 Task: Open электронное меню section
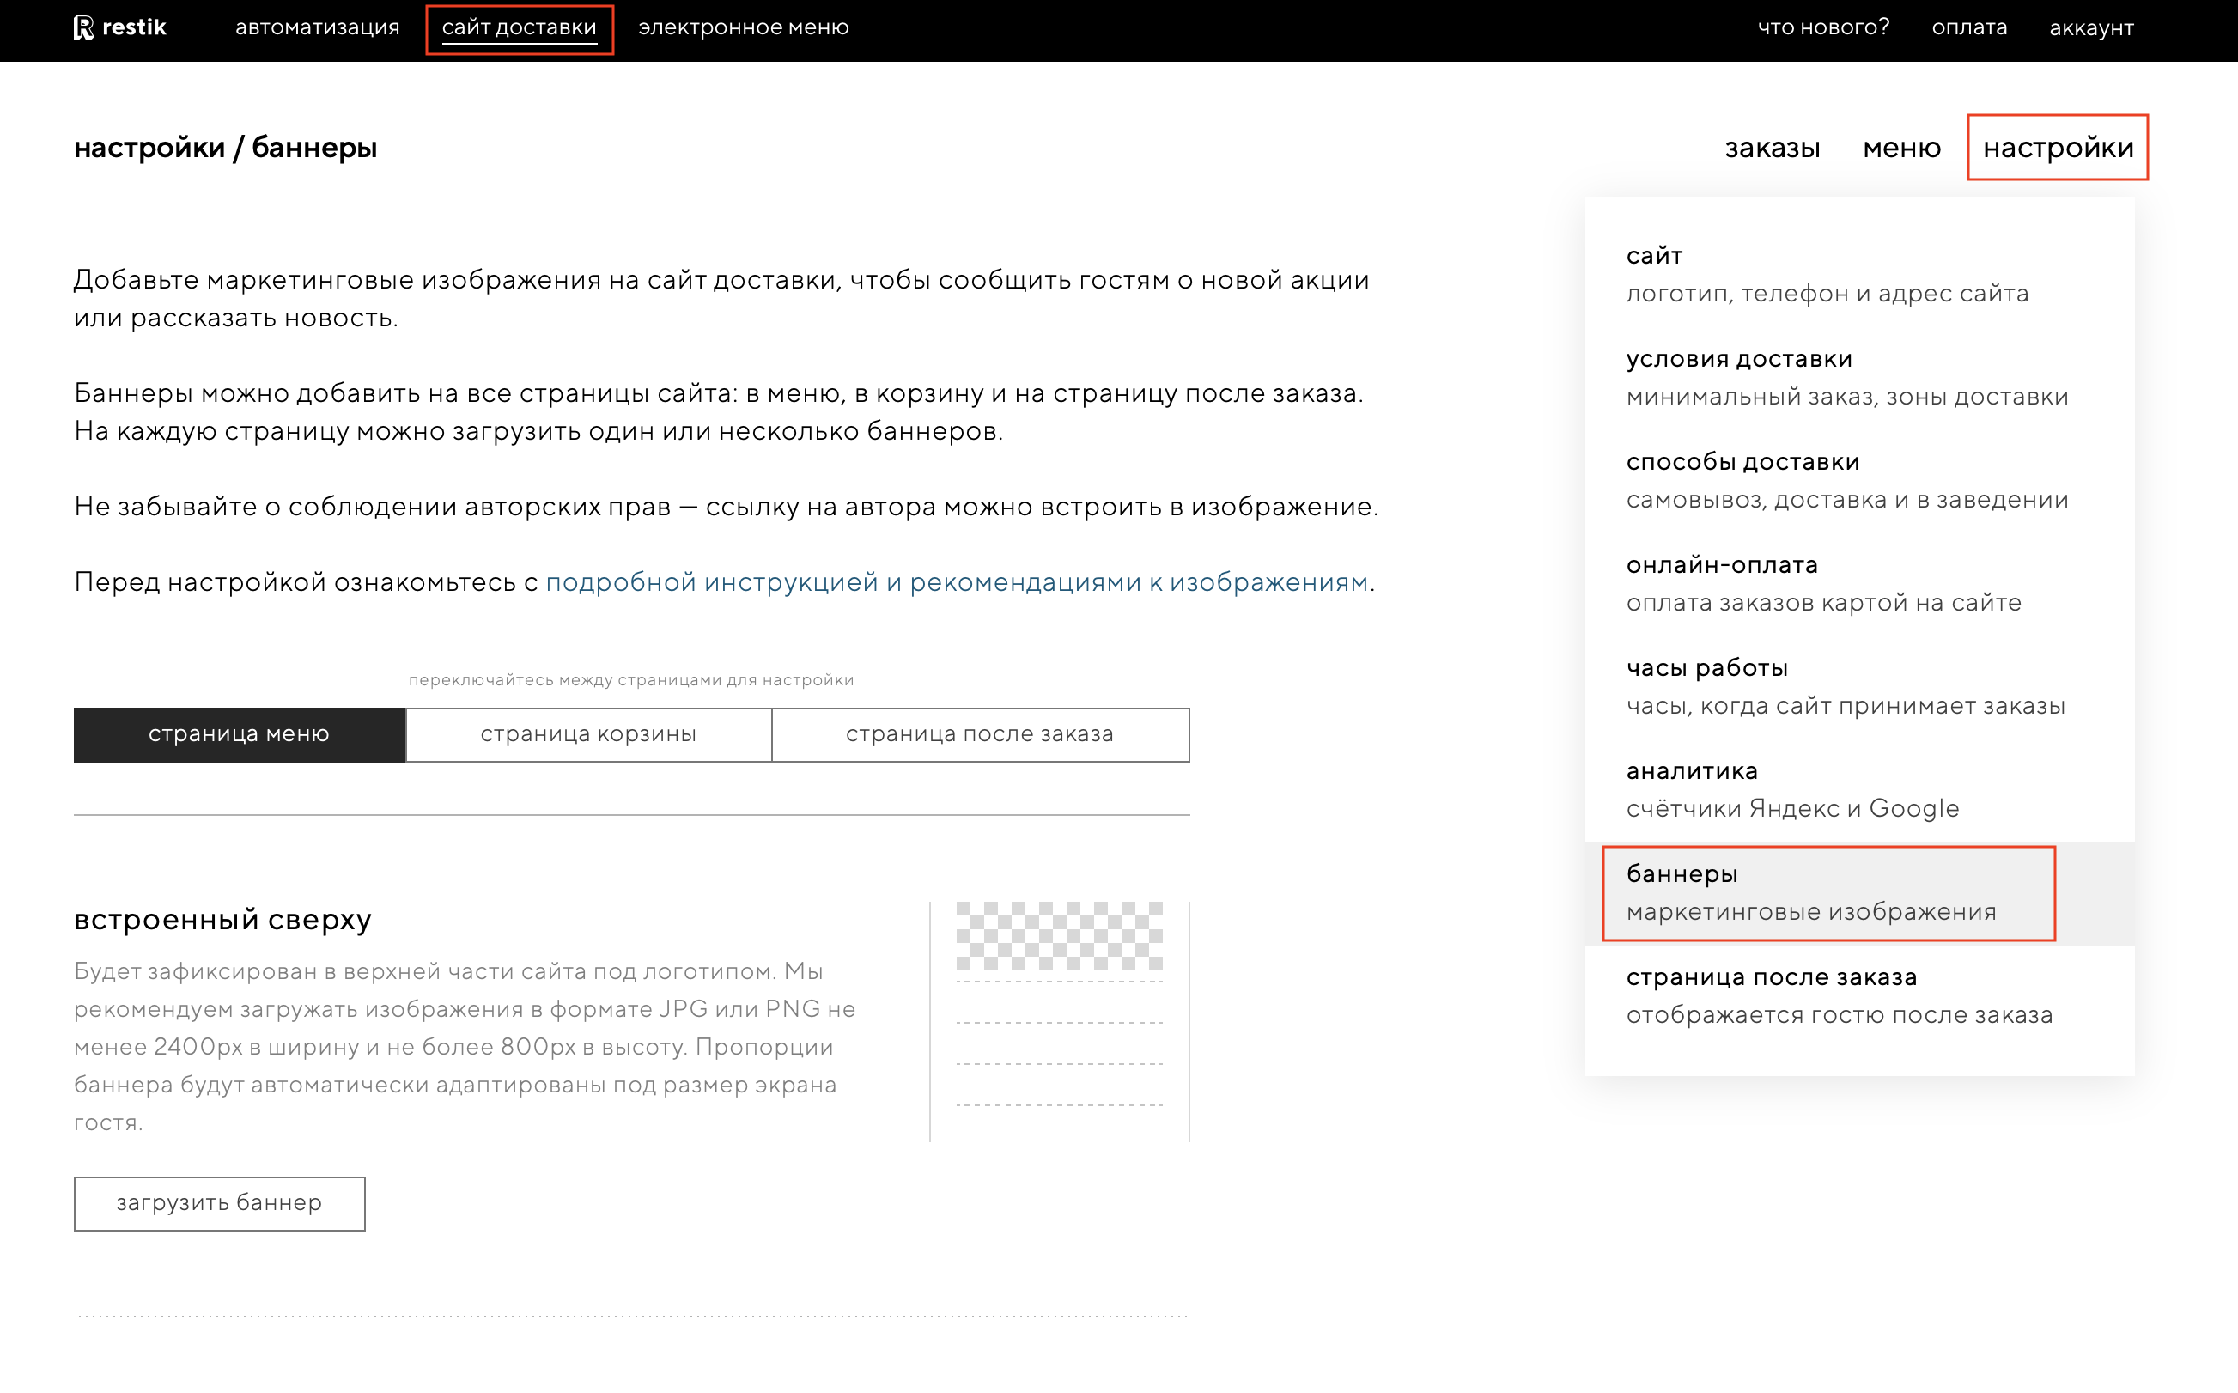(x=743, y=27)
